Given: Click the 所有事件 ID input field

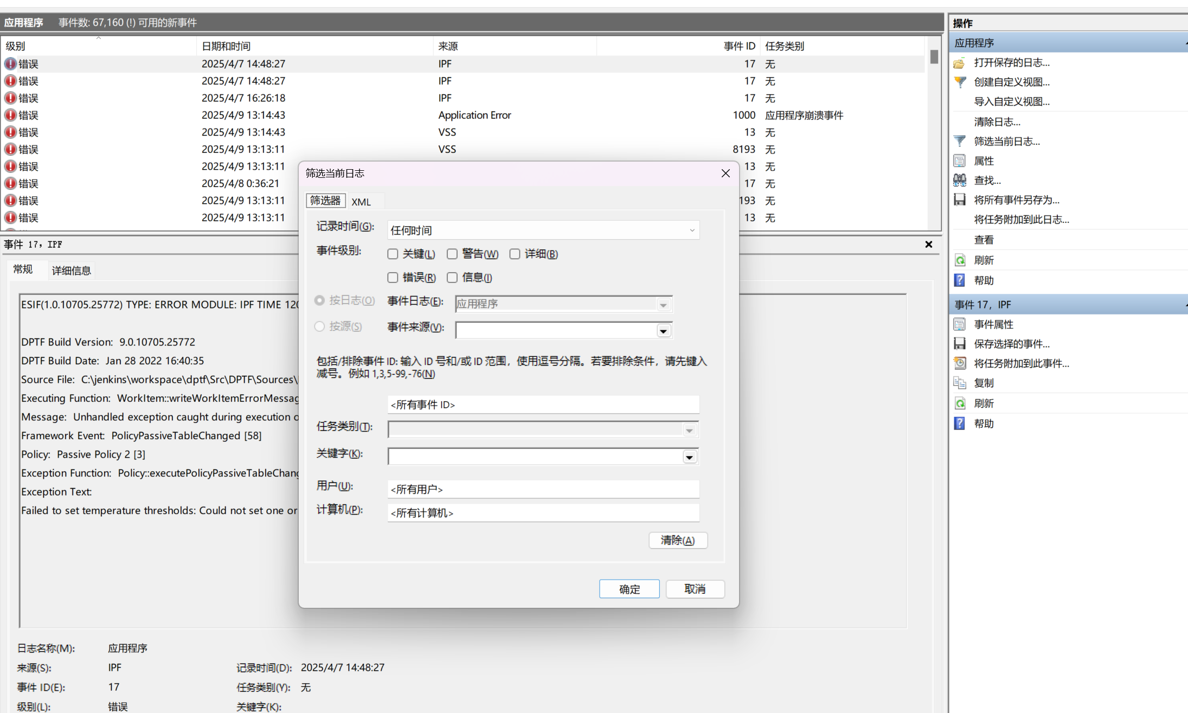Looking at the screenshot, I should [x=543, y=404].
